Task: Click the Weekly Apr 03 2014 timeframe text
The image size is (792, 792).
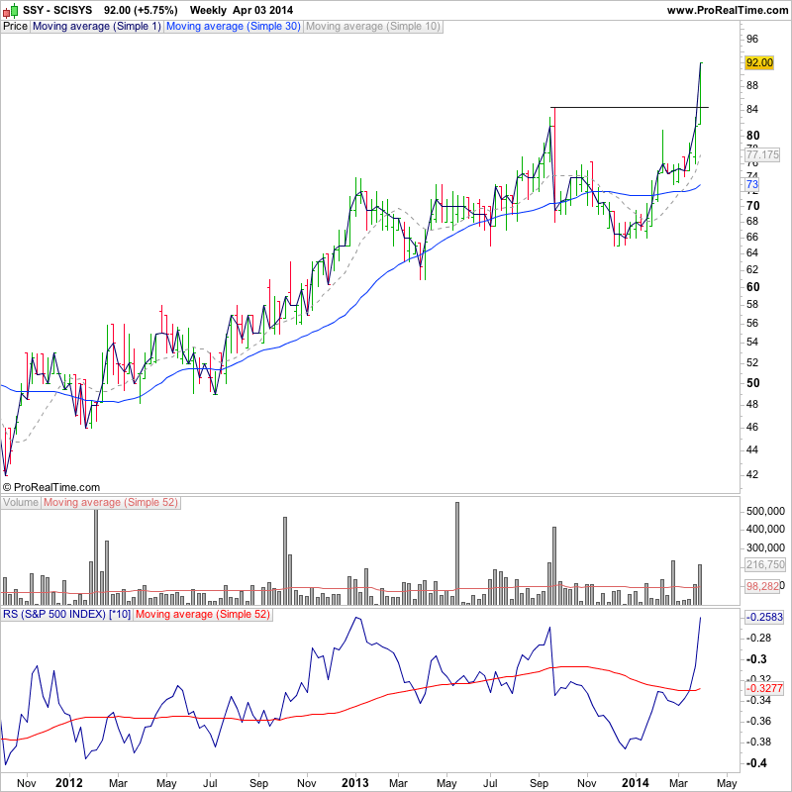Action: (x=242, y=10)
